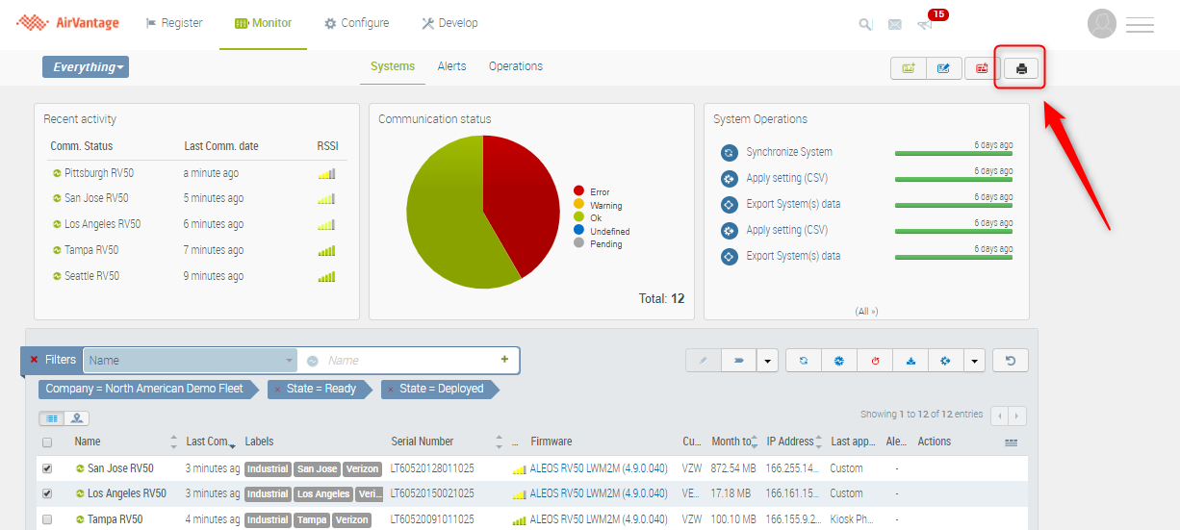This screenshot has width=1180, height=530.
Task: Click the red reboot power icon
Action: pos(875,361)
